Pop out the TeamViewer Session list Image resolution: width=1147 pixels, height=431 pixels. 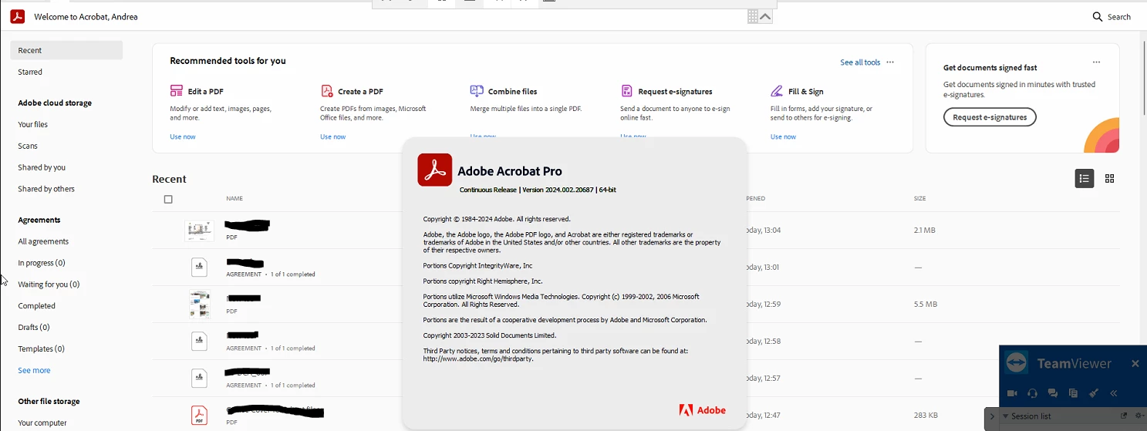click(1125, 416)
